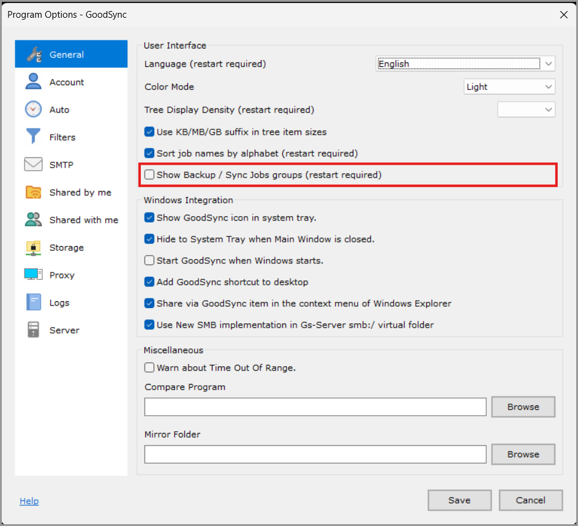Uncheck Sort job names by alphabet

point(149,153)
